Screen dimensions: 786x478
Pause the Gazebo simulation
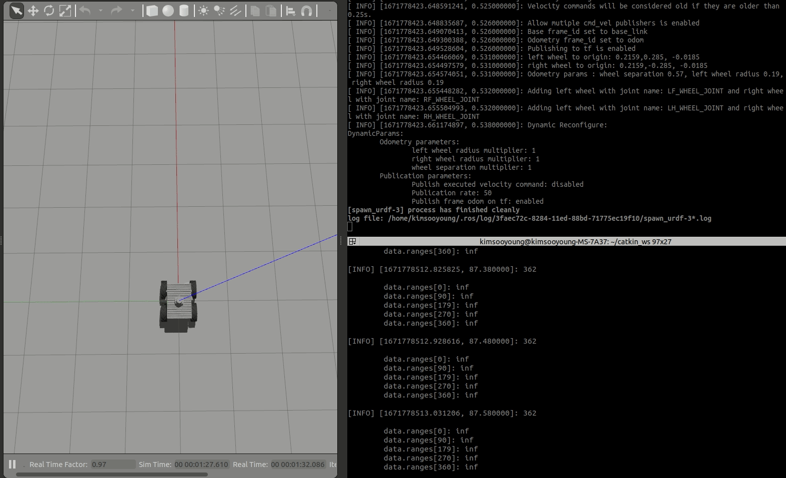click(x=12, y=464)
